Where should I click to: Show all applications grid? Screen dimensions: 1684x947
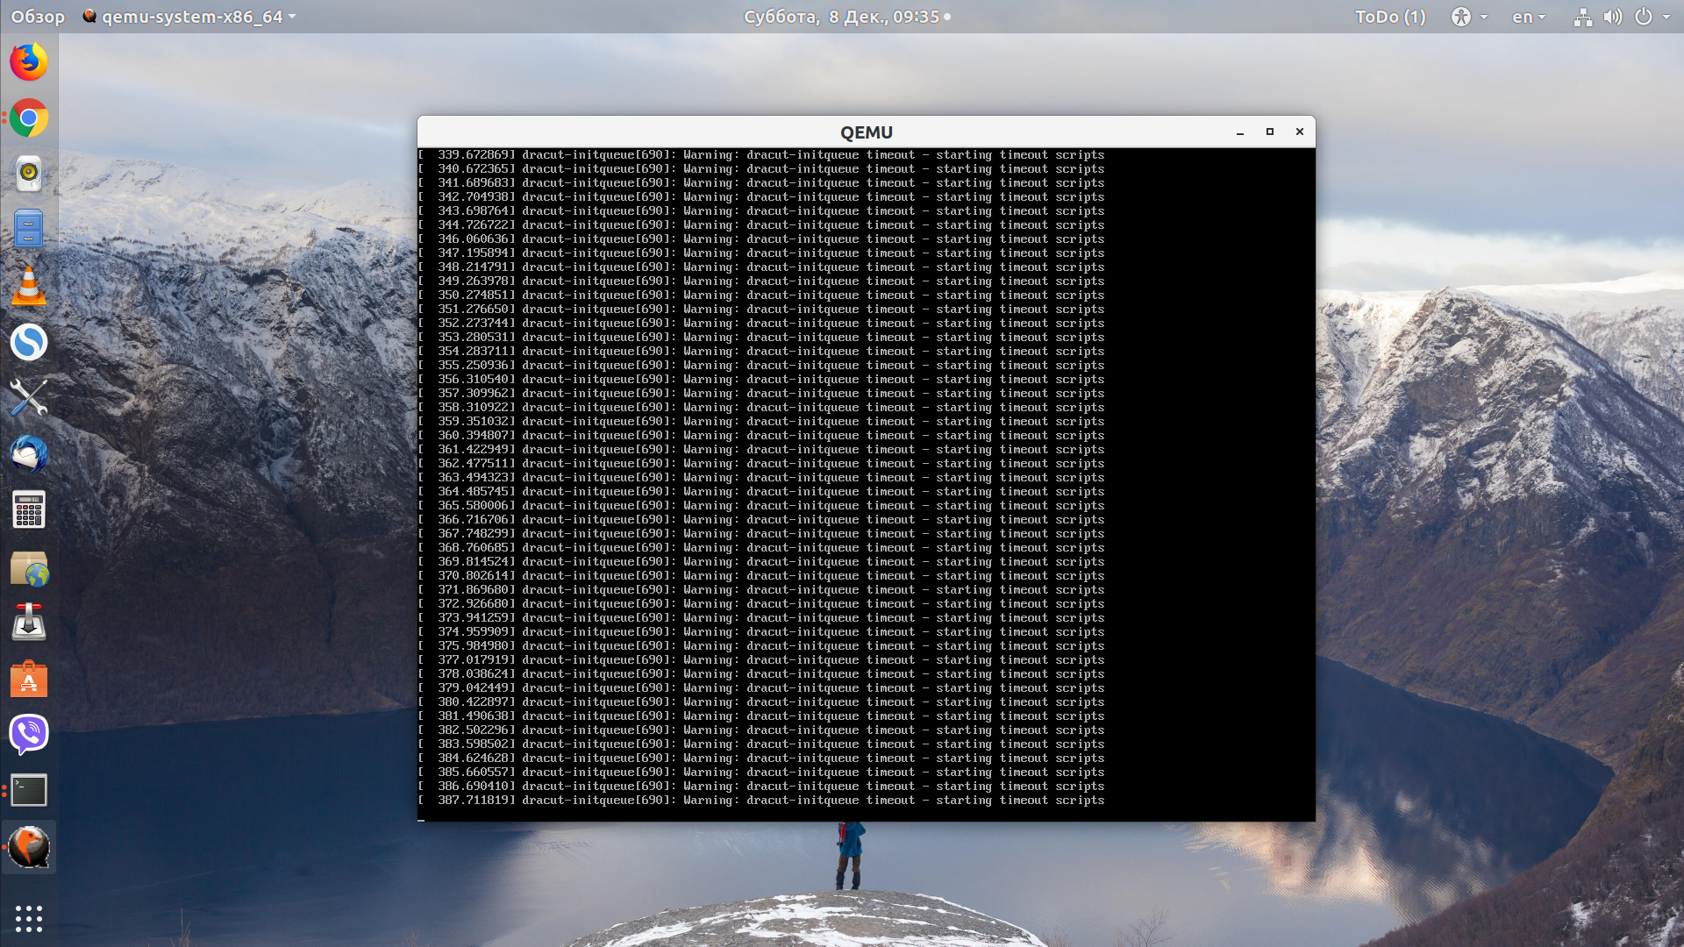coord(29,918)
